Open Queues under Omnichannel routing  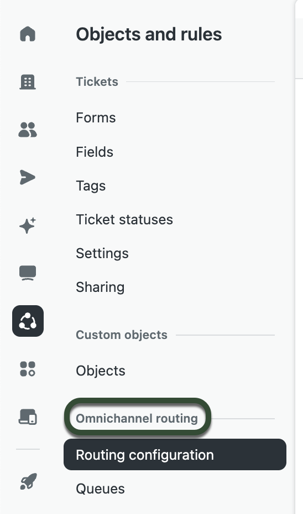100,489
